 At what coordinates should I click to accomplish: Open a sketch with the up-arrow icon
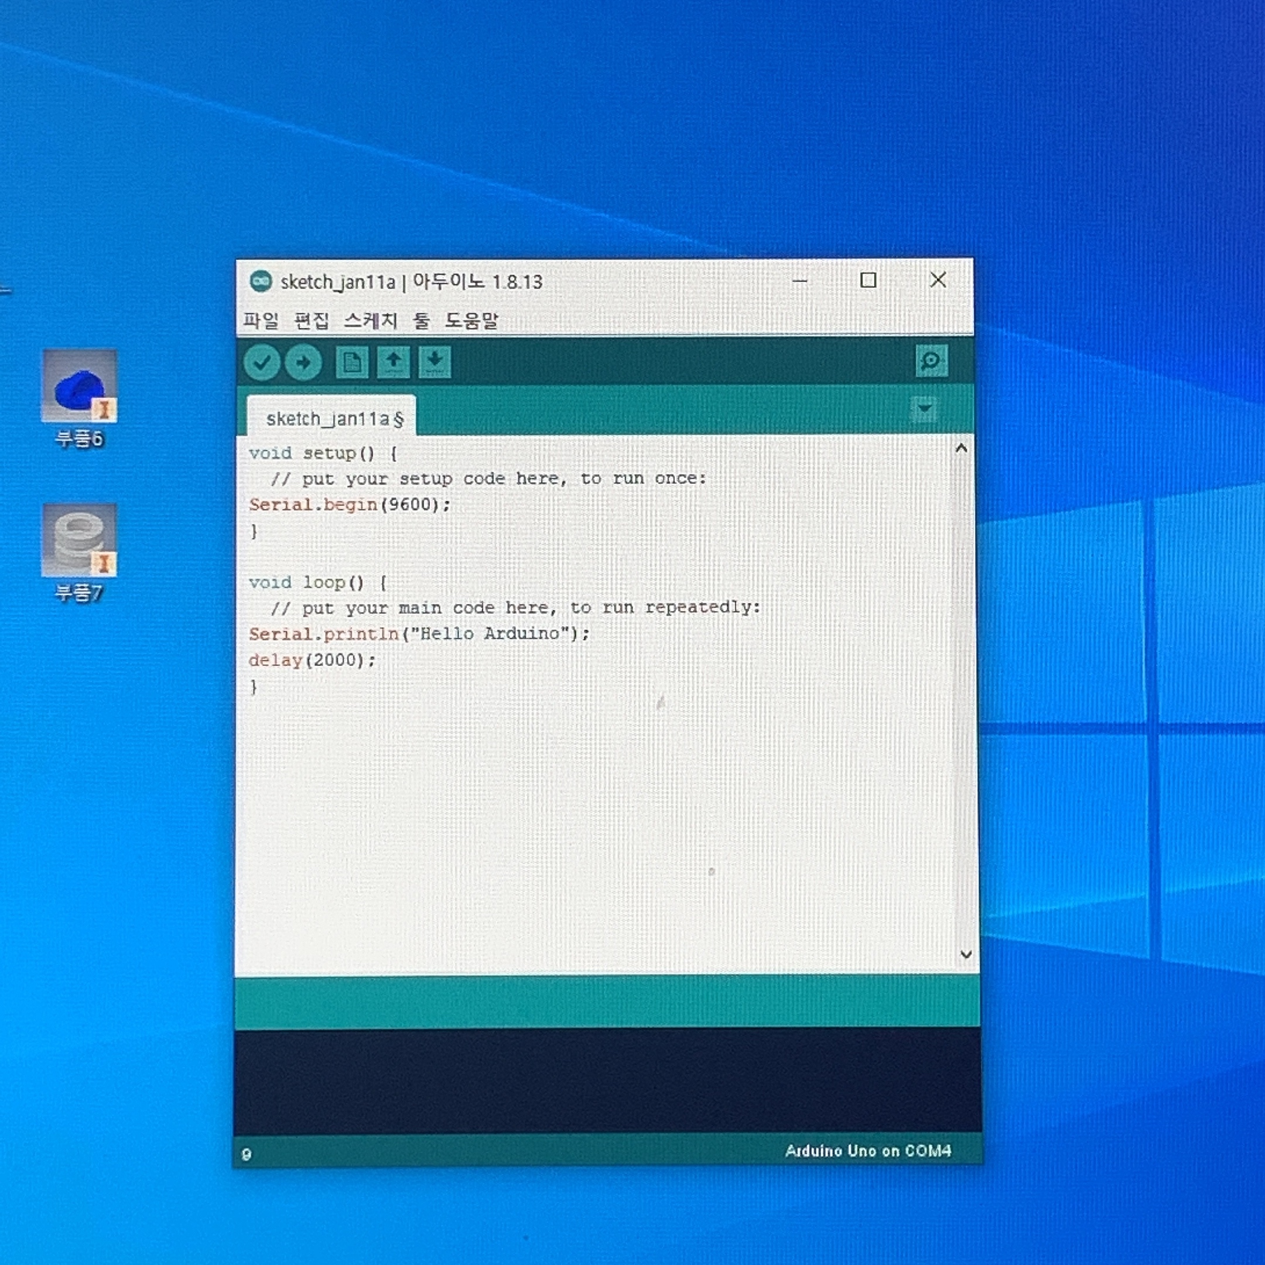click(x=394, y=362)
